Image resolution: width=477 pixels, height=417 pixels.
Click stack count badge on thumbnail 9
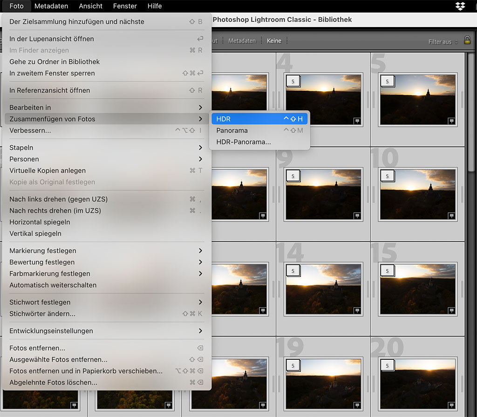click(x=293, y=176)
